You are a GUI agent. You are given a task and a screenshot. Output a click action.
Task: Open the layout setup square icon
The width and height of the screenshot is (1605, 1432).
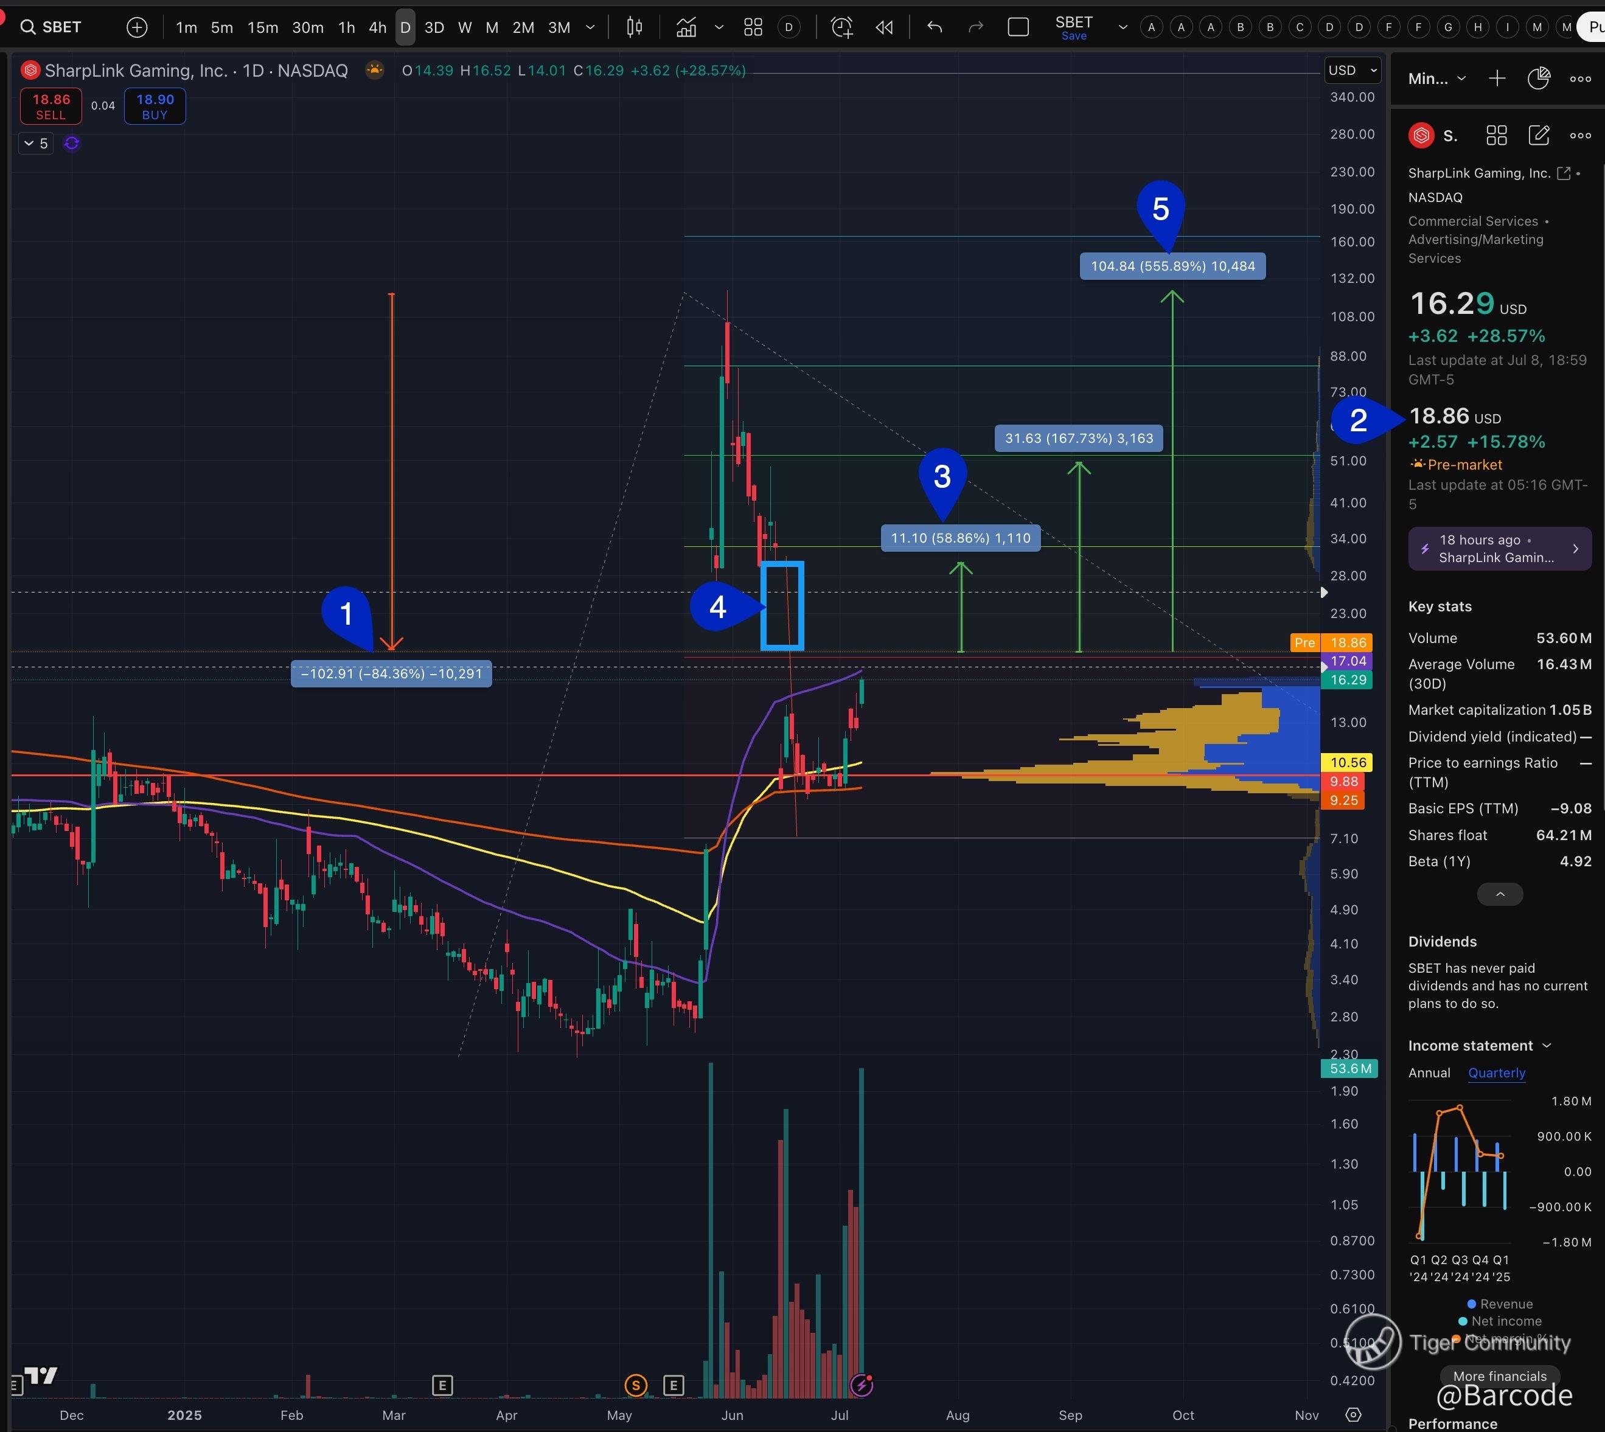point(1018,27)
